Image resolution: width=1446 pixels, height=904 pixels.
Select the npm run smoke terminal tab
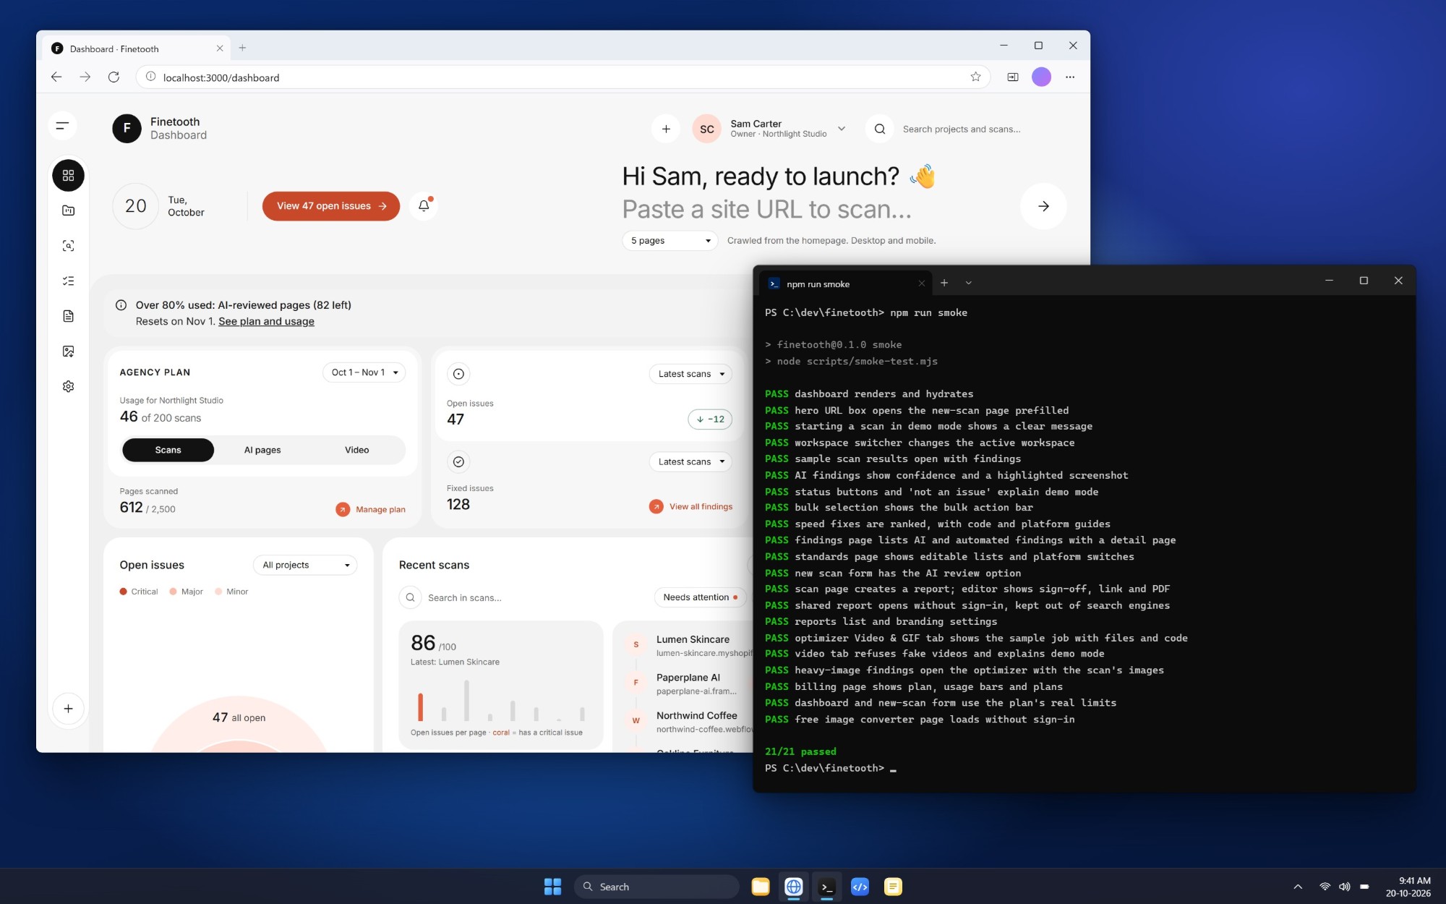coord(846,284)
